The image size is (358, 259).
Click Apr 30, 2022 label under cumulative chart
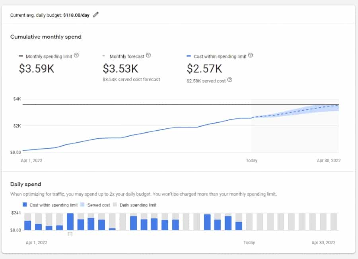329,161
